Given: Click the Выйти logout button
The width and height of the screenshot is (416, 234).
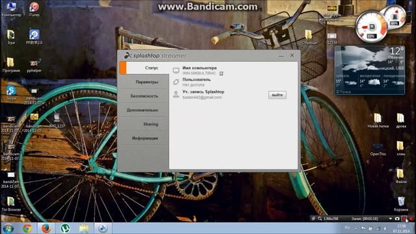Looking at the screenshot, I should [278, 95].
